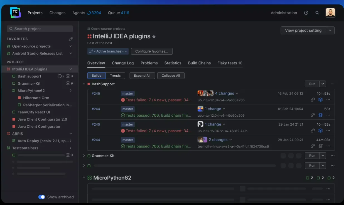Image resolution: width=344 pixels, height=205 pixels.
Task: Open Grammar-Kit row three-dot menu
Action: pos(333,156)
